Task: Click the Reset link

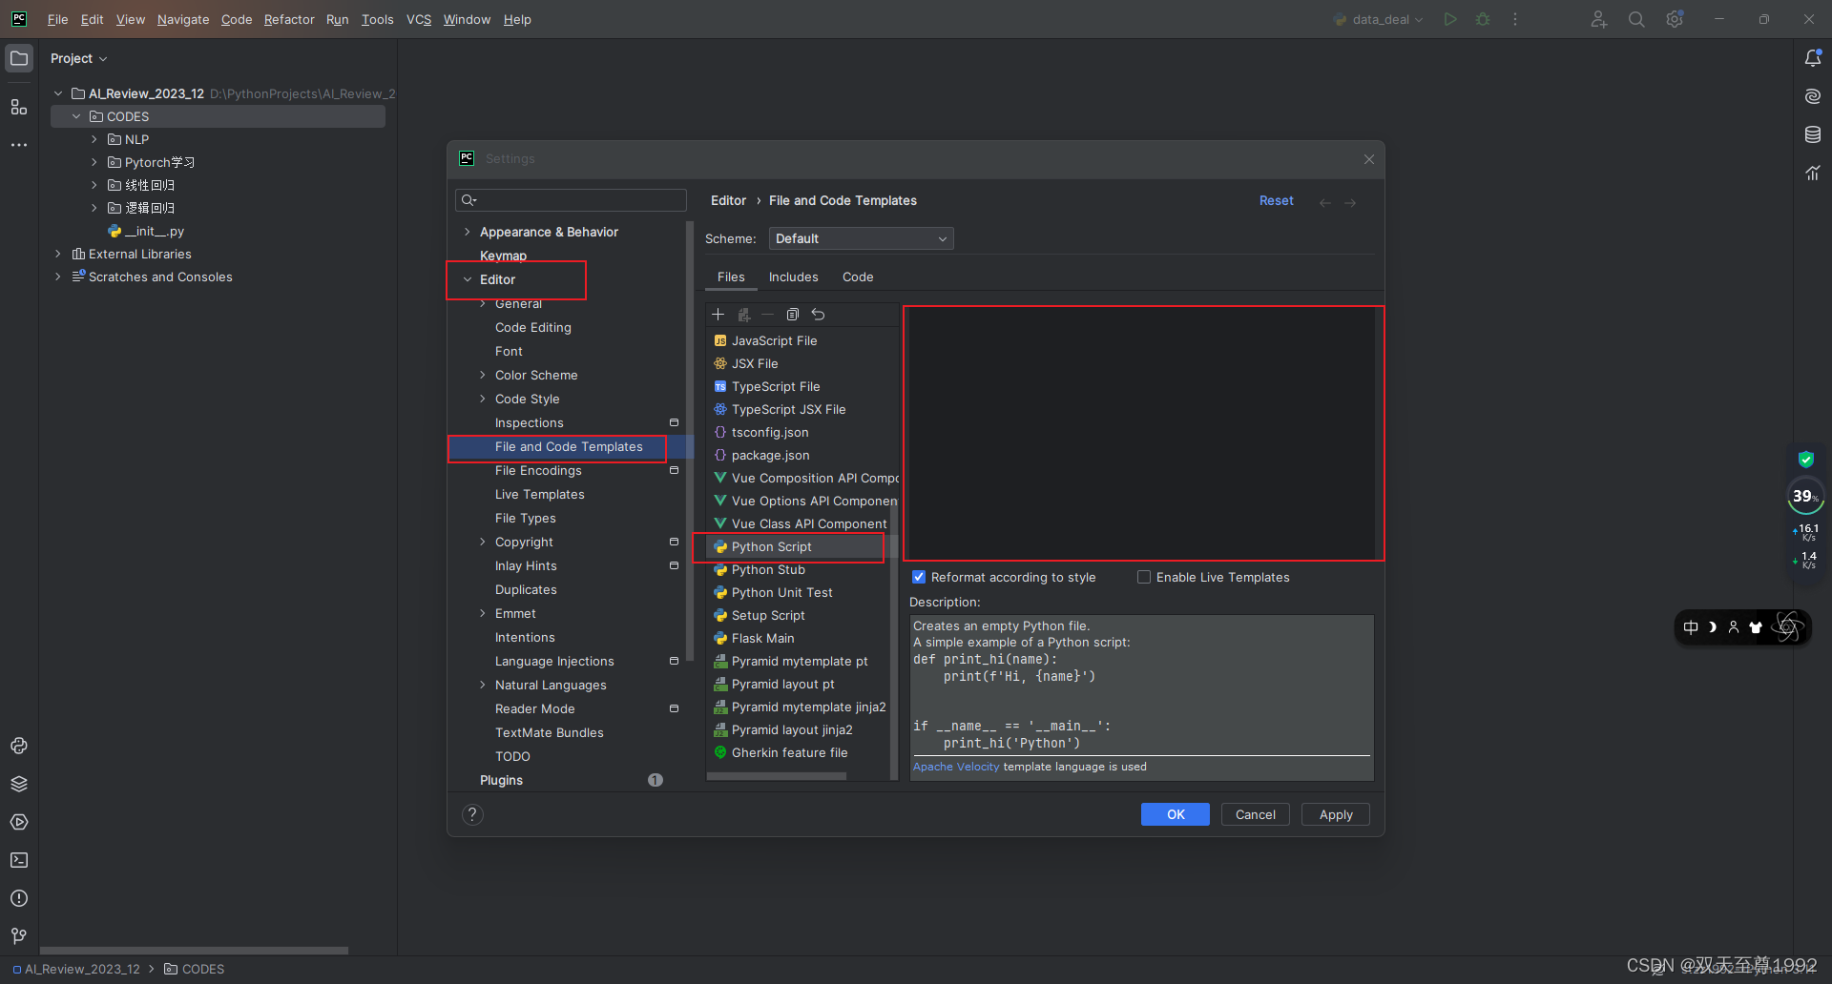Action: [1276, 200]
